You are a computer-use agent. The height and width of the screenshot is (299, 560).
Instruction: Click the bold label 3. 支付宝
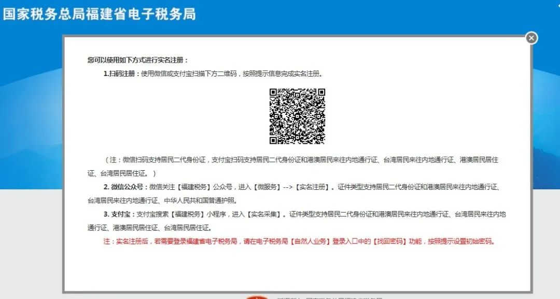tap(119, 214)
